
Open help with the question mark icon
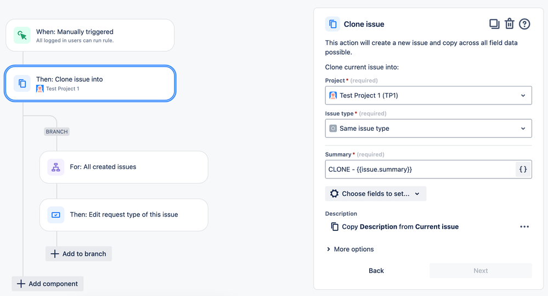coord(524,24)
